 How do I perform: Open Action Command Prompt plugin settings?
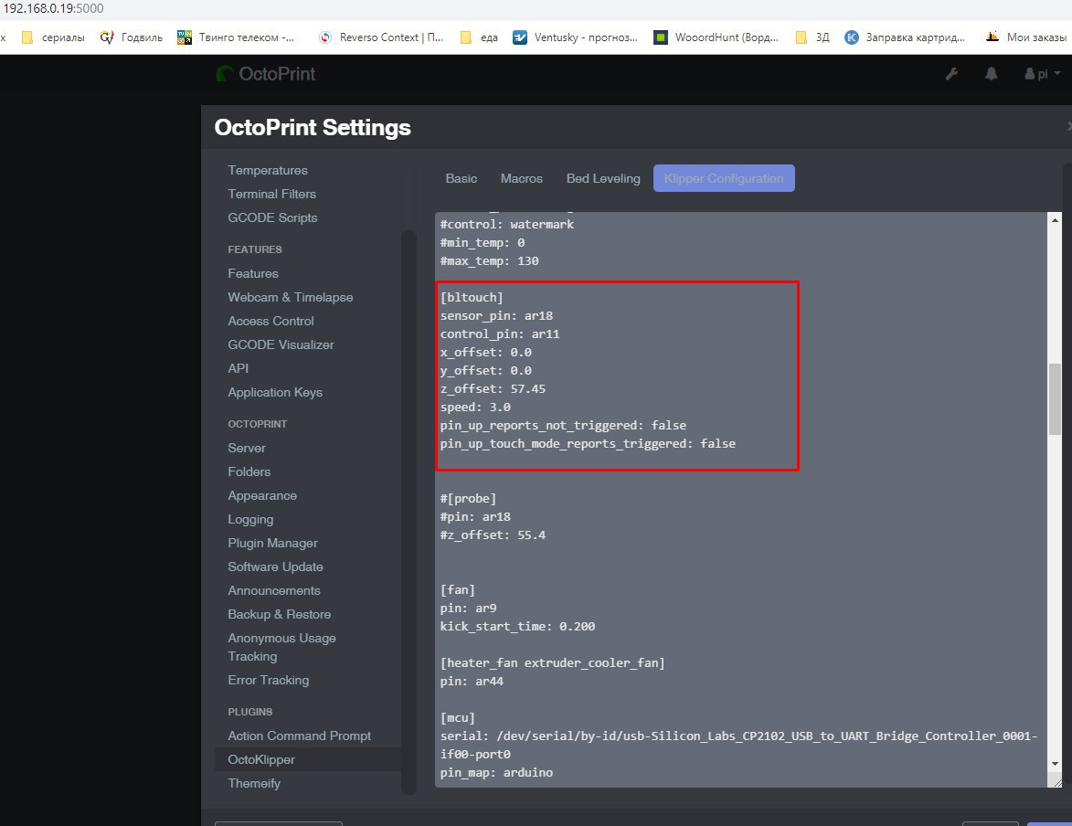coord(299,736)
